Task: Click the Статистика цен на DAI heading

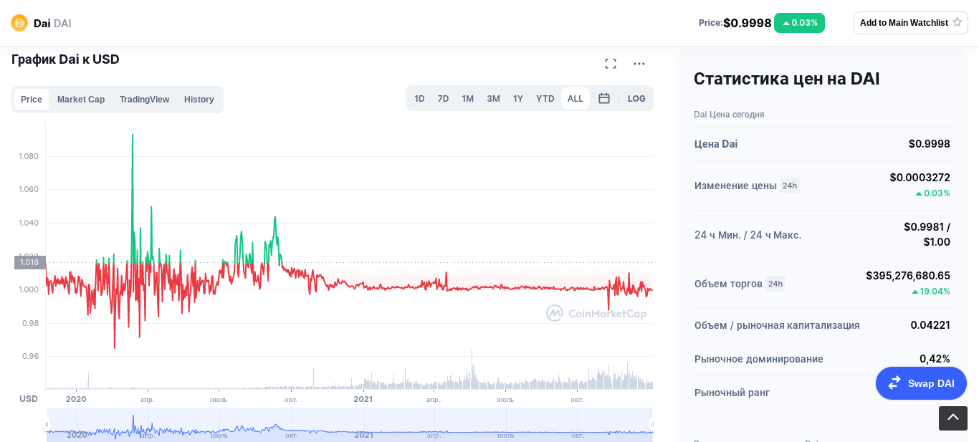Action: (786, 79)
